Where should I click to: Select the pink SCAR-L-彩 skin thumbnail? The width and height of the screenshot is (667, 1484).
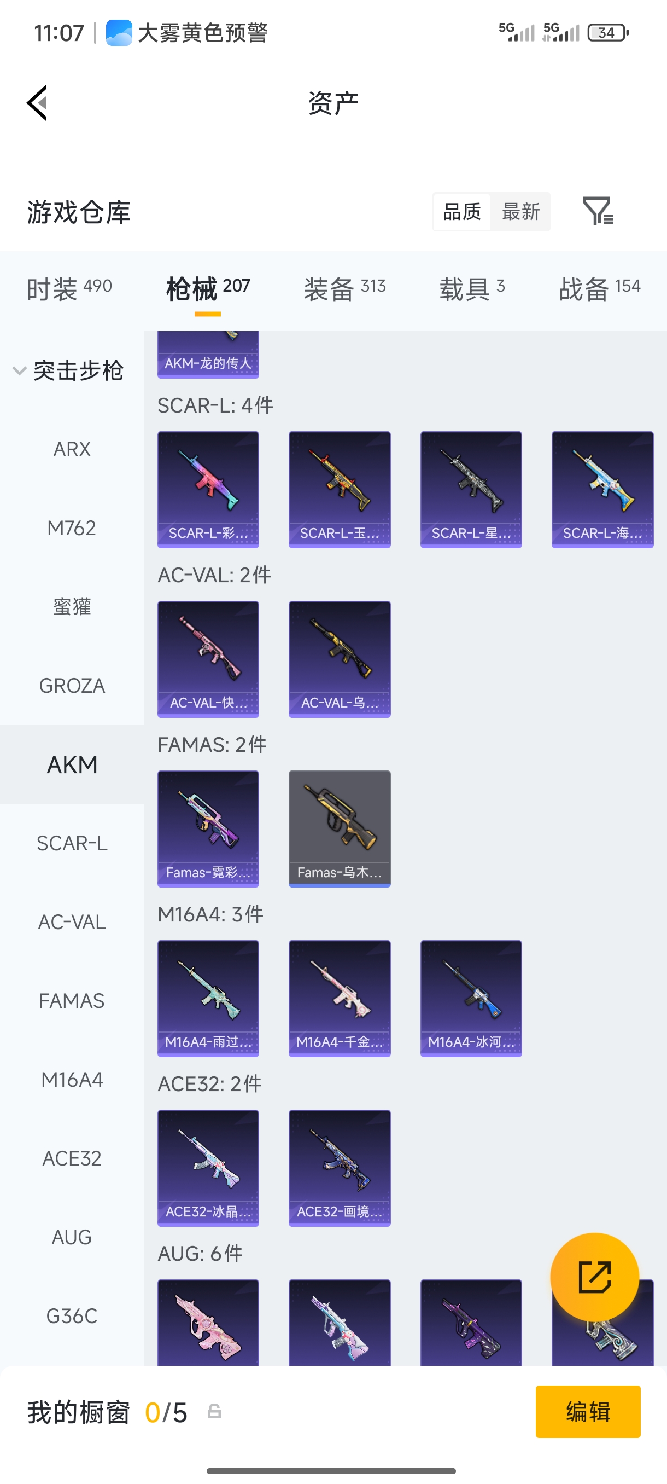tap(208, 490)
